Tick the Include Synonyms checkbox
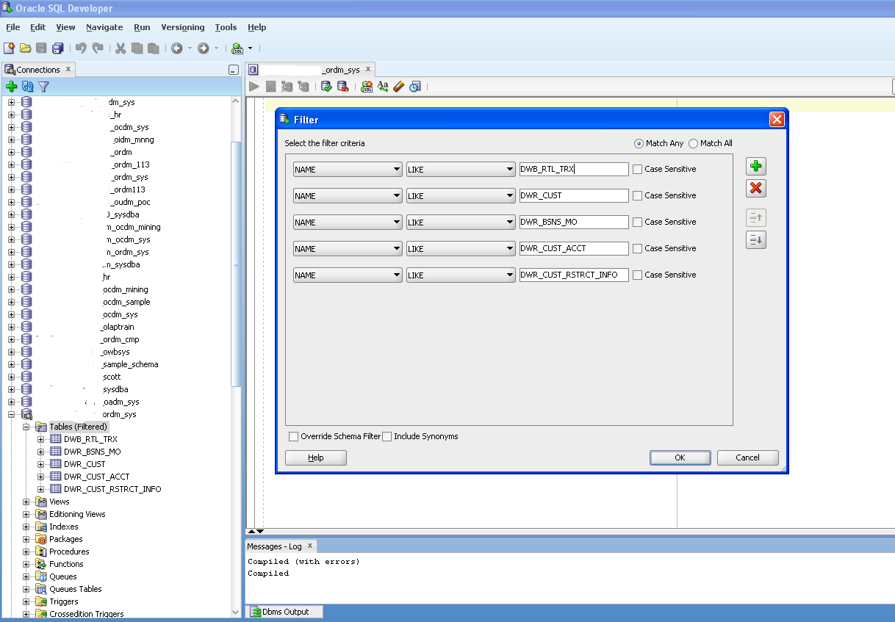The height and width of the screenshot is (622, 895). [x=387, y=437]
